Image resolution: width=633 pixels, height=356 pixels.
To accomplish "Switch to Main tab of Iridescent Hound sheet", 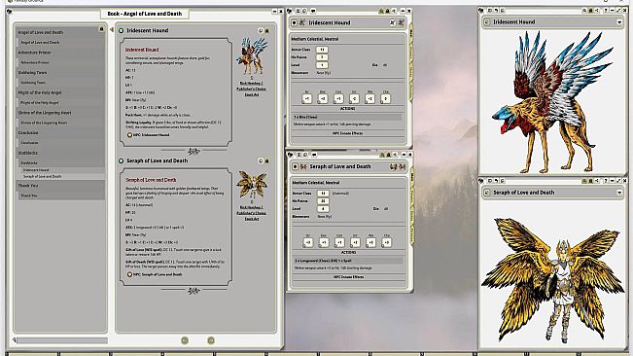I will tap(410, 33).
